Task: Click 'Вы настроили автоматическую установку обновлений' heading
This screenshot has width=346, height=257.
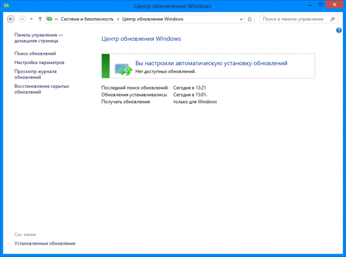Action: [211, 63]
